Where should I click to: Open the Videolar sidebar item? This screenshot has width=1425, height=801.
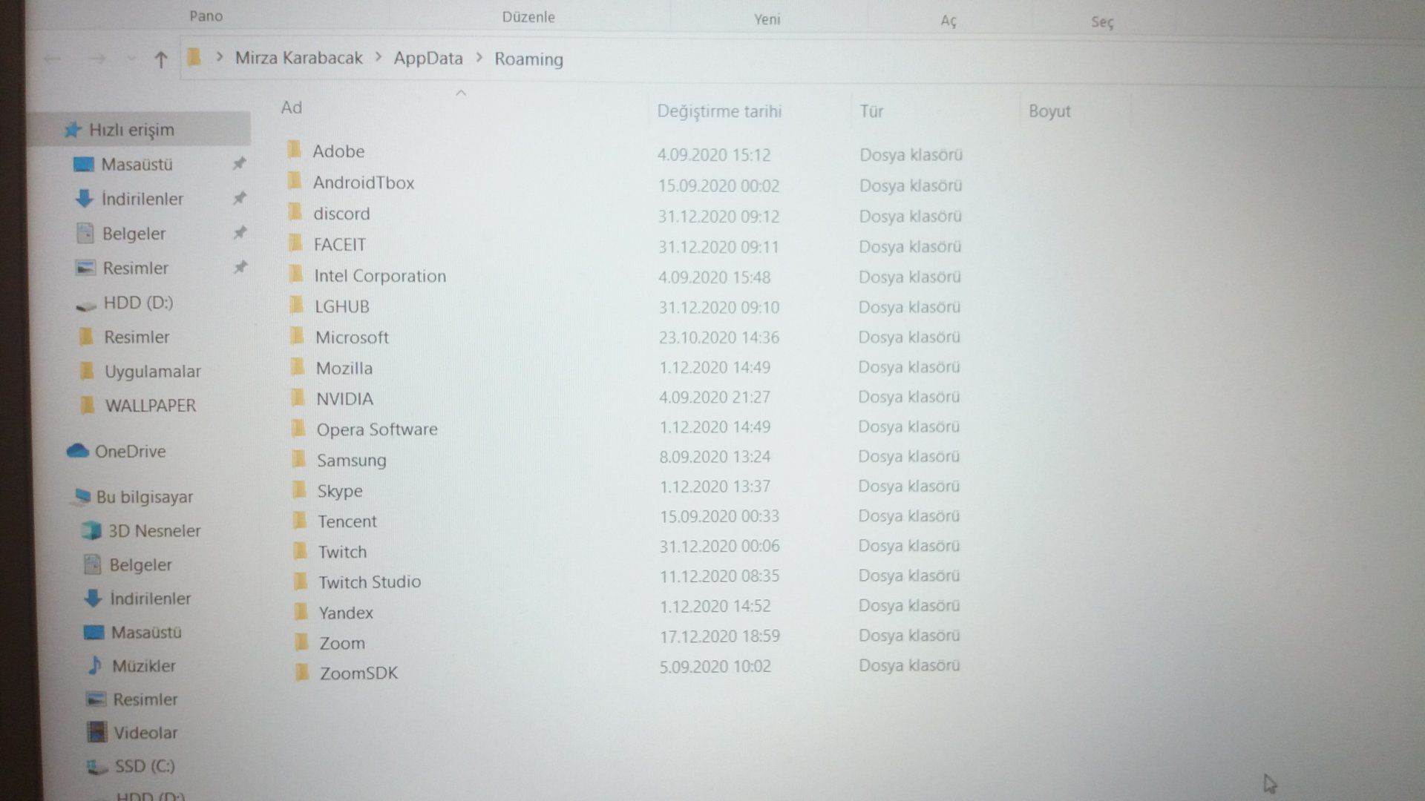point(145,733)
